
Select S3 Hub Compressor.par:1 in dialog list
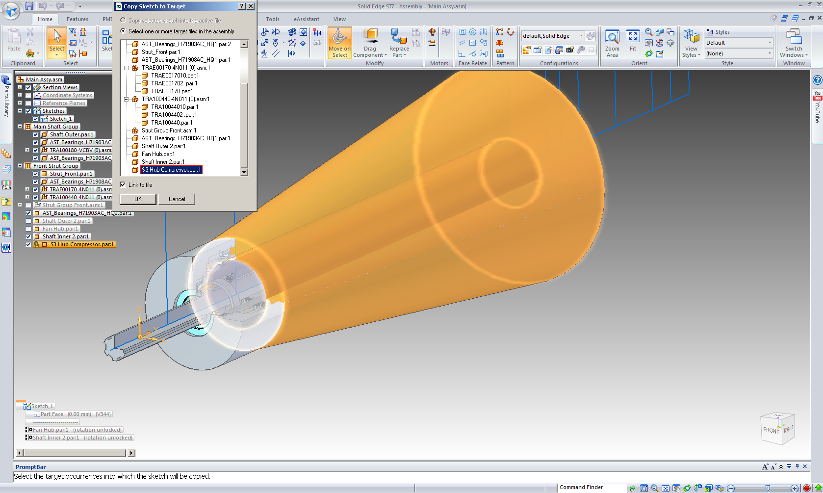pyautogui.click(x=171, y=170)
